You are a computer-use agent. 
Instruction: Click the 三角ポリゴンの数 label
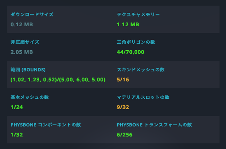[x=136, y=42]
